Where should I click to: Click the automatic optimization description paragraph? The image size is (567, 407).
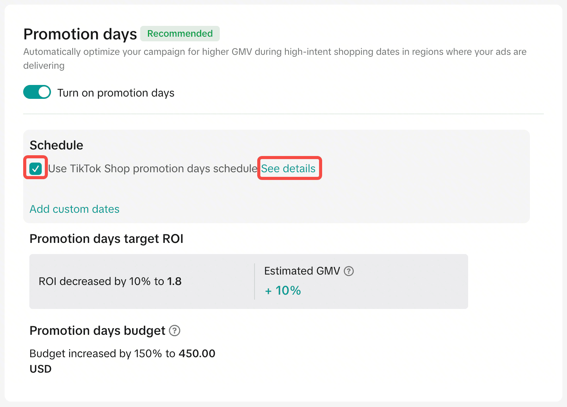pyautogui.click(x=275, y=58)
